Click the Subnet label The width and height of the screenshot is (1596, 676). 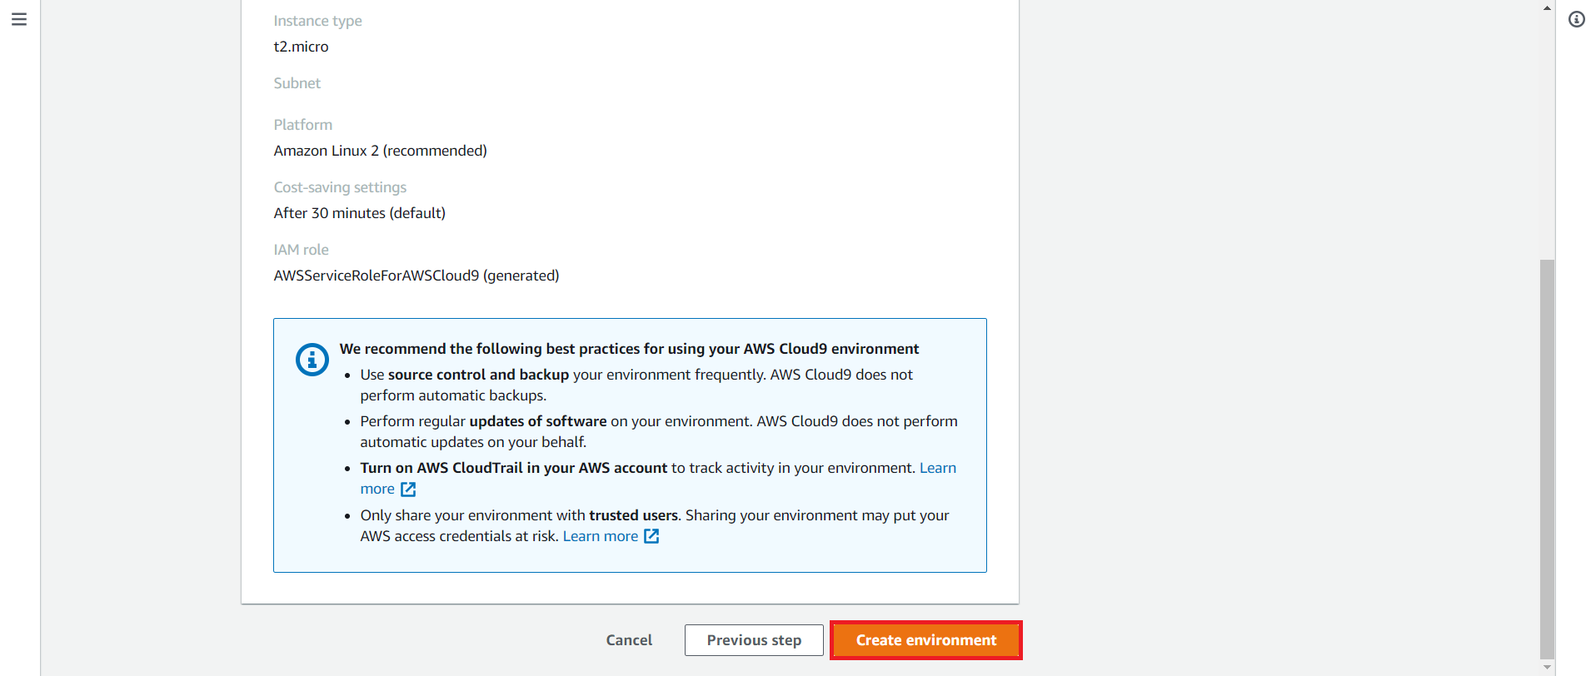pos(297,83)
